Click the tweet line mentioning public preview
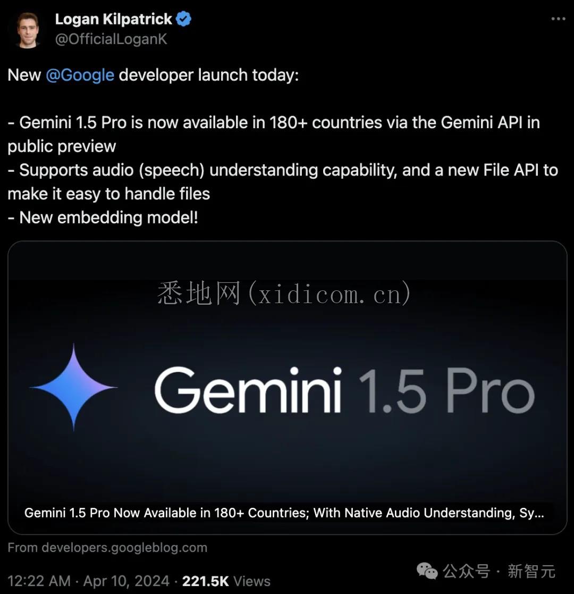The width and height of the screenshot is (574, 594). 274,134
